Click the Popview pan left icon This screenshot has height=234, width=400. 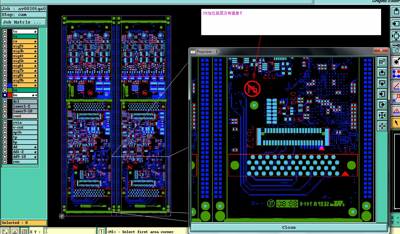[x=382, y=94]
